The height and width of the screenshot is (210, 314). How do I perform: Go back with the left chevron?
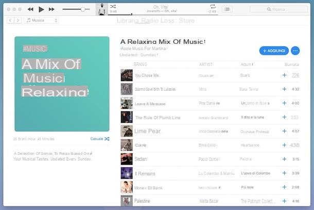[10, 20]
